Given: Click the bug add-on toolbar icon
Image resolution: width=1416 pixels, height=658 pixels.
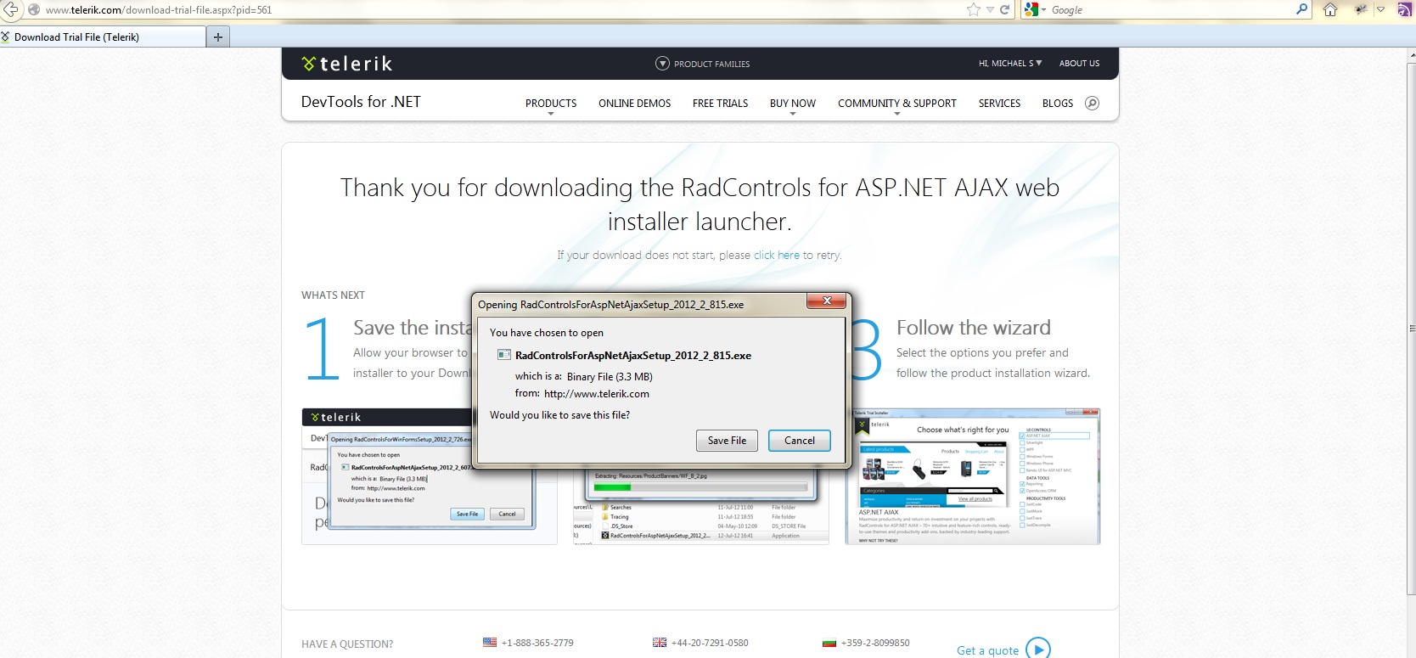Looking at the screenshot, I should tap(1361, 10).
